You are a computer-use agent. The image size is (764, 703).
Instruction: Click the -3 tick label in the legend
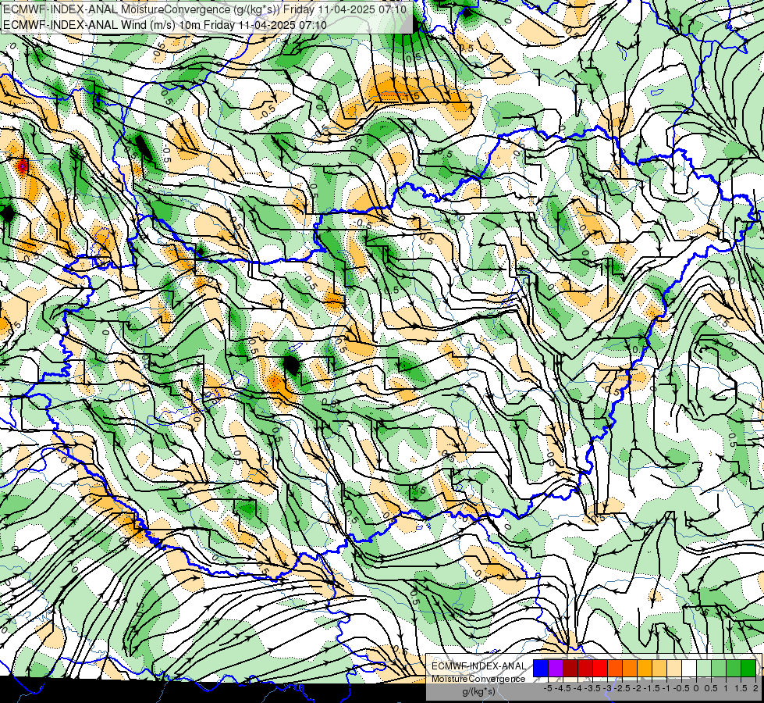608,688
